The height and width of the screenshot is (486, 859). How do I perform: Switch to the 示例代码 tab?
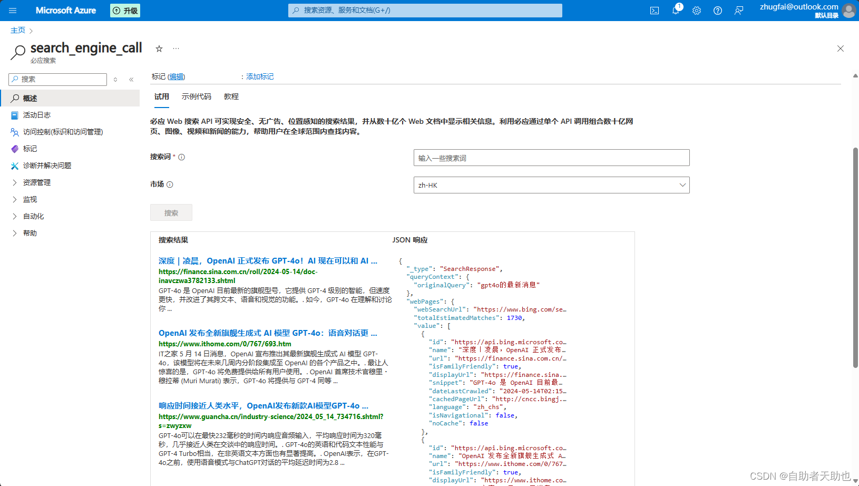(x=197, y=96)
